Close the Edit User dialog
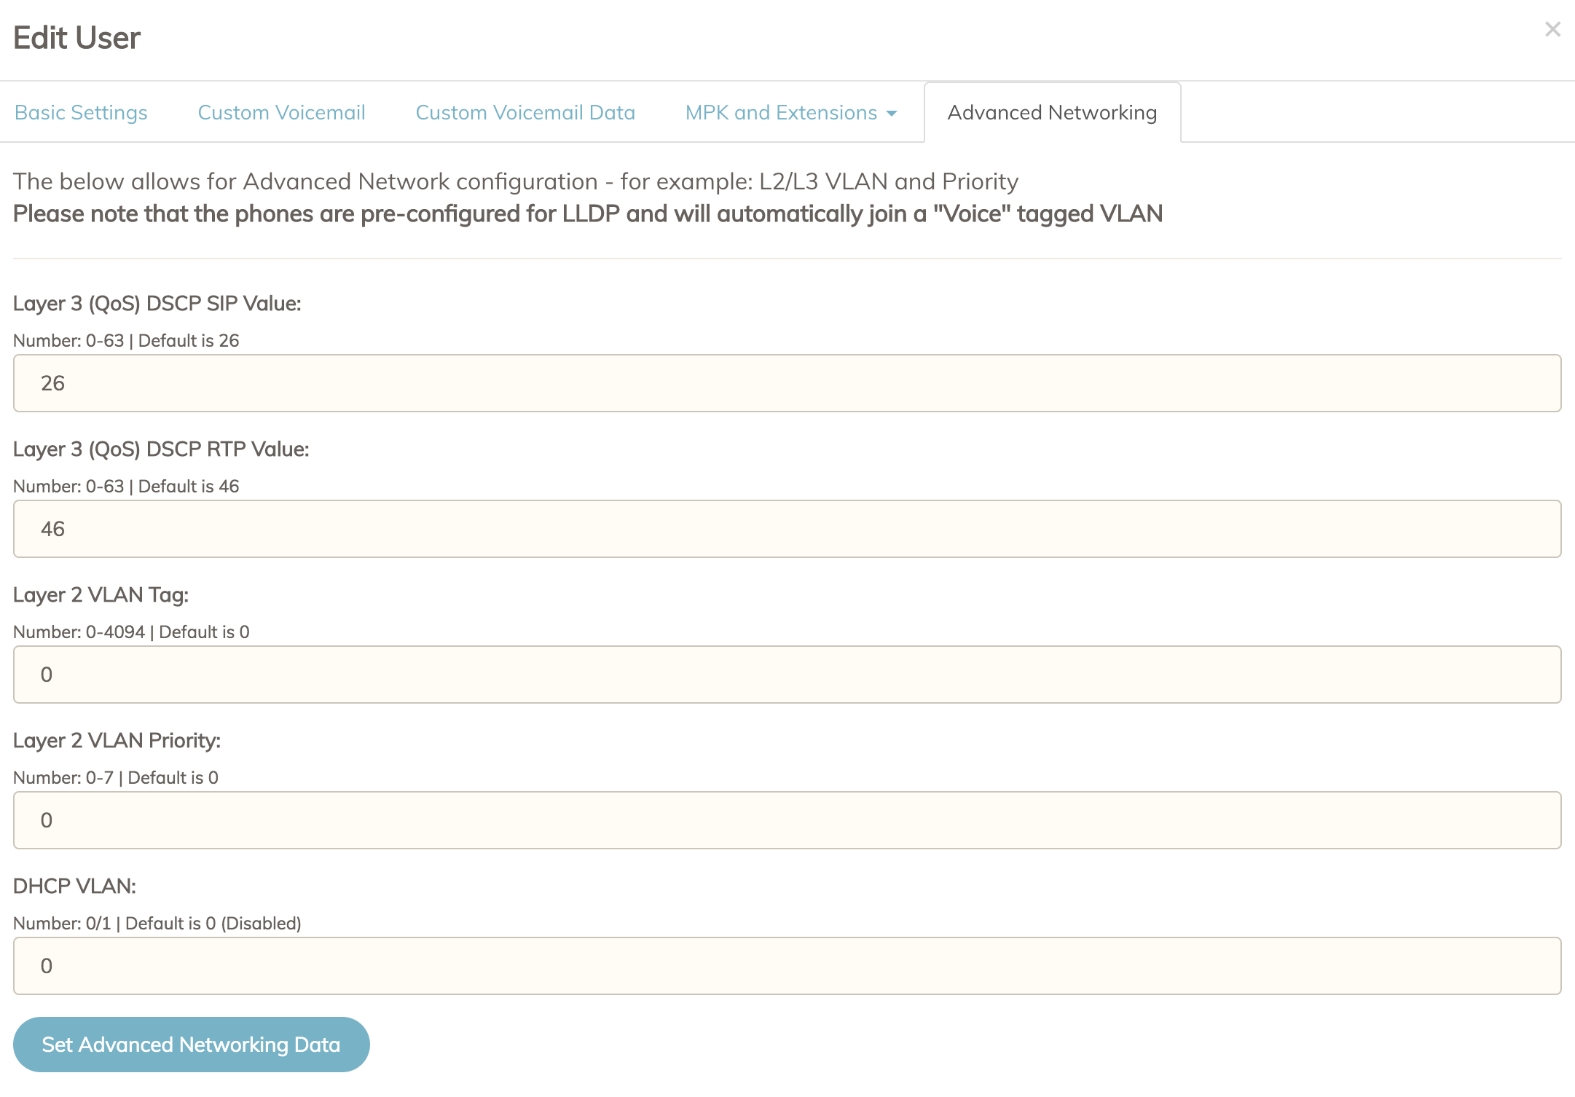 point(1552,30)
